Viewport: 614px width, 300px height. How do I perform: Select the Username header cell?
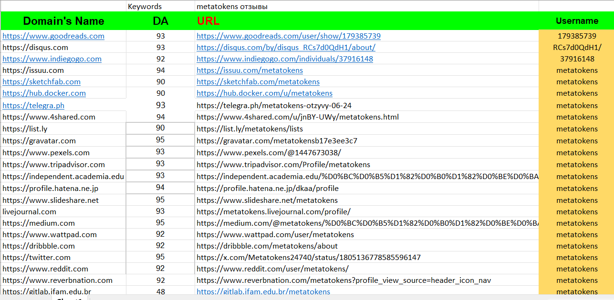[576, 21]
